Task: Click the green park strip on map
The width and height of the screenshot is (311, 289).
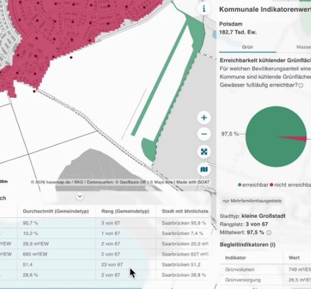Action: [159, 79]
